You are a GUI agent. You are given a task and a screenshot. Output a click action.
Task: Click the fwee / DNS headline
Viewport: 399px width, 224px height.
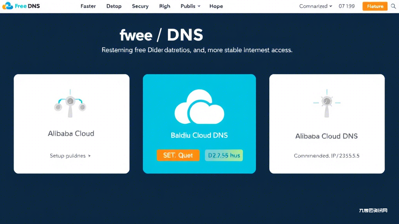coord(161,35)
